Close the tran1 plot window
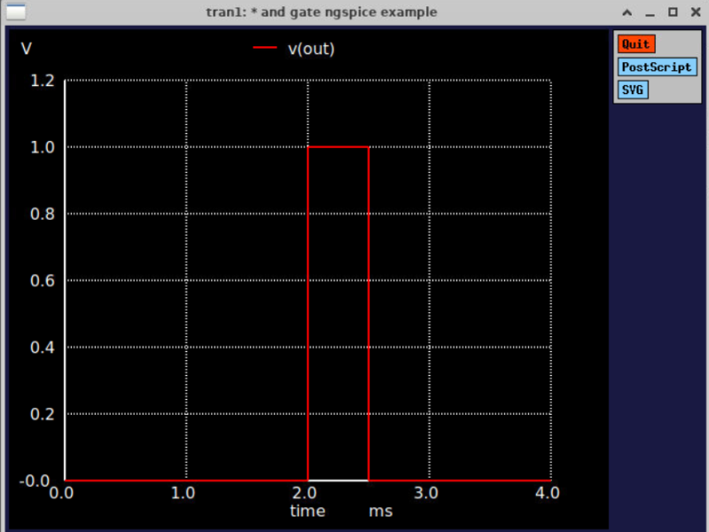This screenshot has height=532, width=709. tap(694, 12)
